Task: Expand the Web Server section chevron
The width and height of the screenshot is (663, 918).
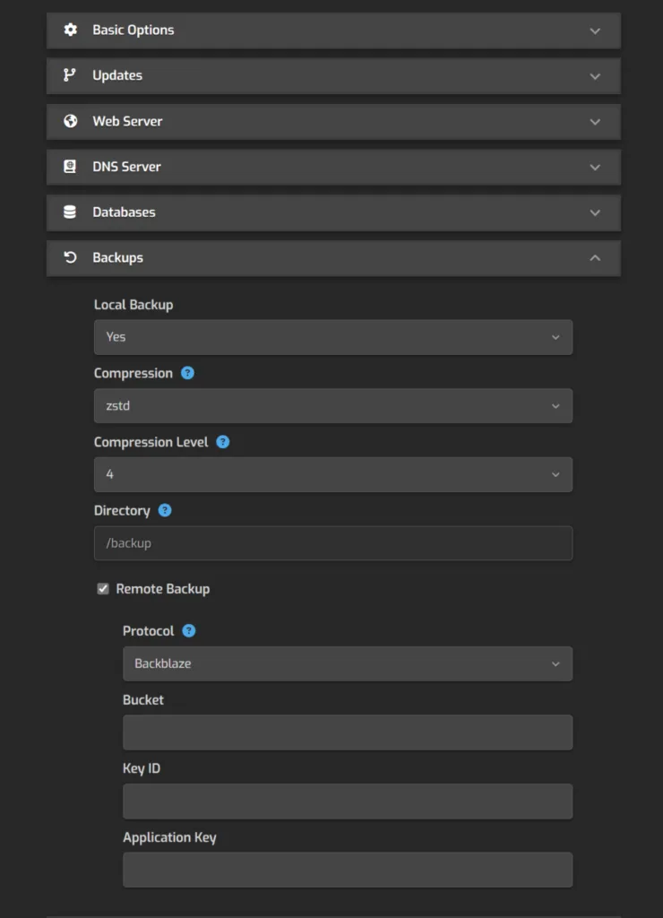Action: [x=595, y=122]
